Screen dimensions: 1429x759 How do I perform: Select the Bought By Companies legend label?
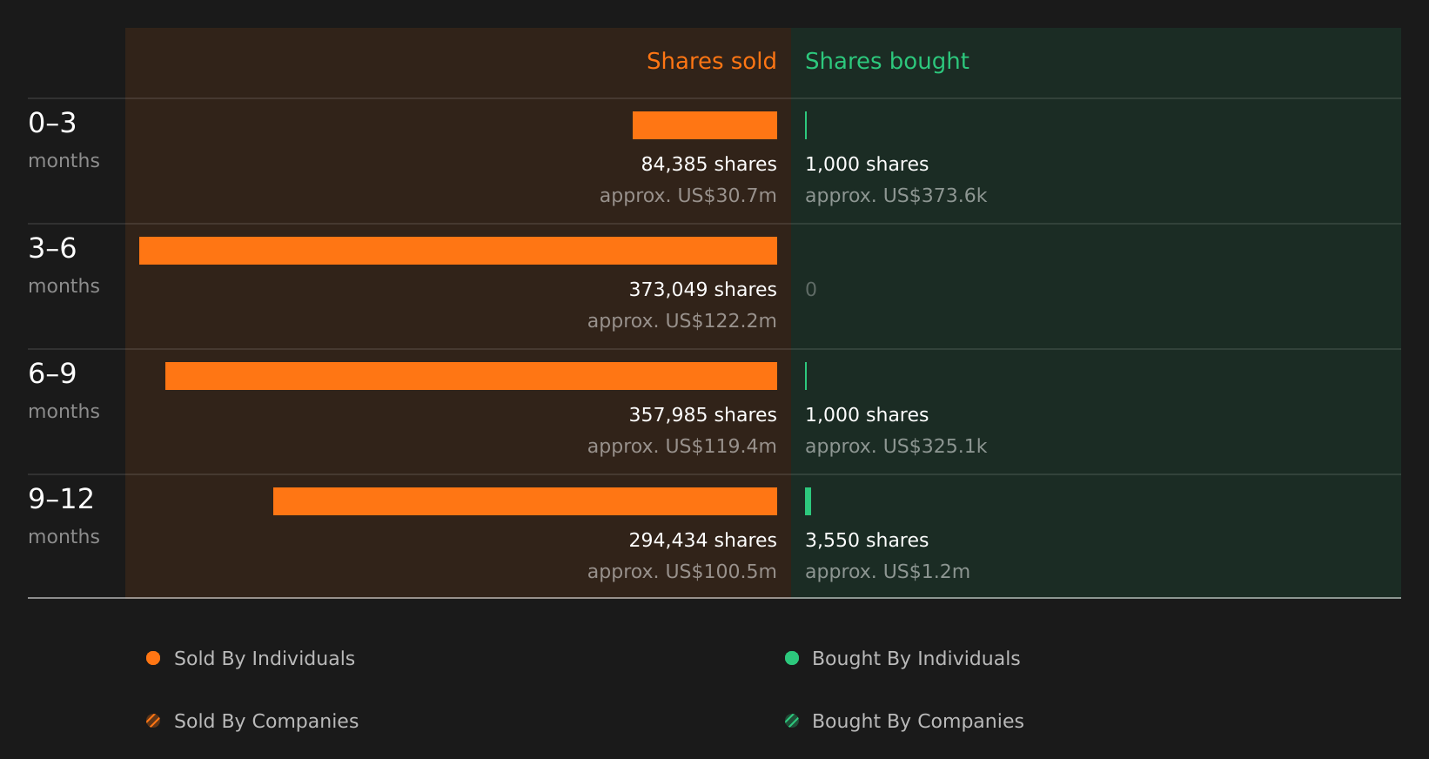point(917,722)
